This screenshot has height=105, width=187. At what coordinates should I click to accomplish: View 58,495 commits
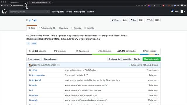[x=38, y=51]
